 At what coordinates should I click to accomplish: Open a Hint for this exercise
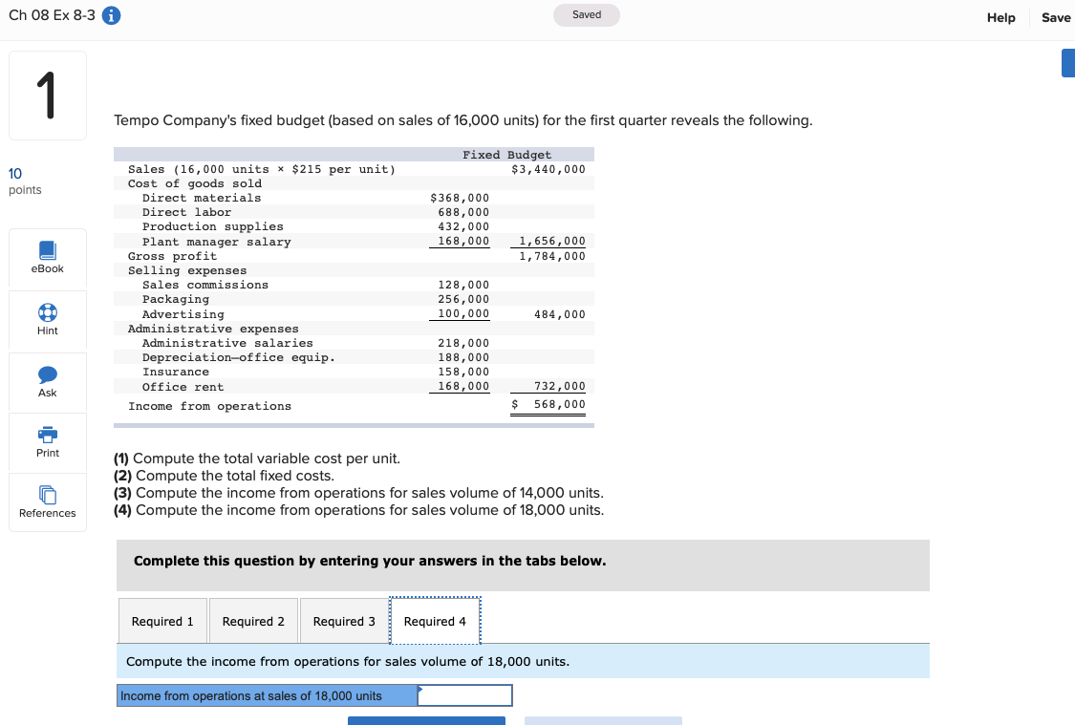coord(47,320)
